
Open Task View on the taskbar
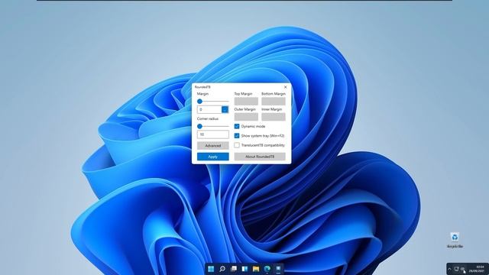pyautogui.click(x=234, y=269)
